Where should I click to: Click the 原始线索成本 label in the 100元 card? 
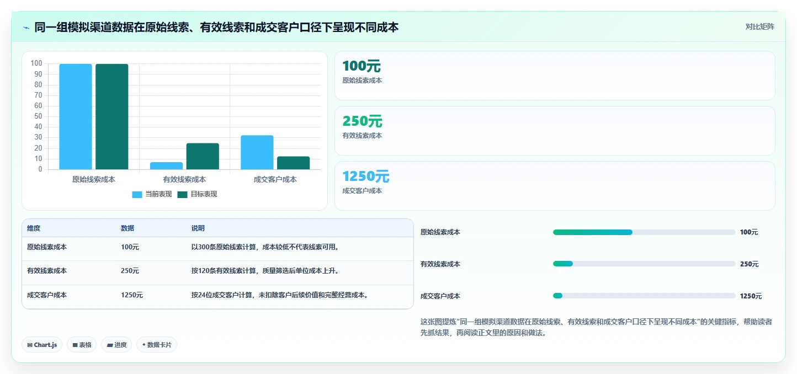(362, 81)
